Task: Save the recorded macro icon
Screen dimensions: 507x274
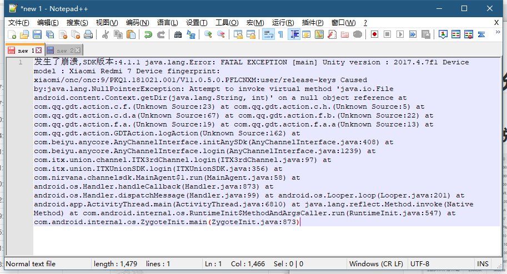Action: 426,34
